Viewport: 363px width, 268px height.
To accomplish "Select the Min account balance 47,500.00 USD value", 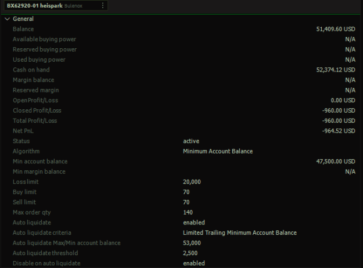I will pos(336,162).
